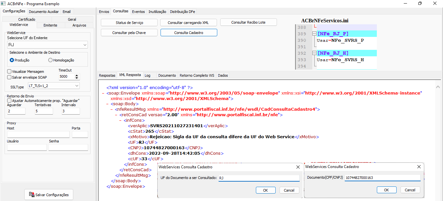The width and height of the screenshot is (443, 201).
Task: Enable Salvar envelope SOAP checkbox
Action: [x=9, y=77]
